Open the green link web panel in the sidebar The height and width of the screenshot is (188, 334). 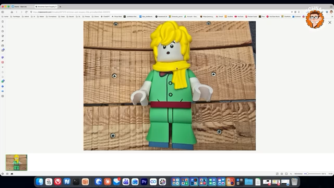pyautogui.click(x=3, y=81)
